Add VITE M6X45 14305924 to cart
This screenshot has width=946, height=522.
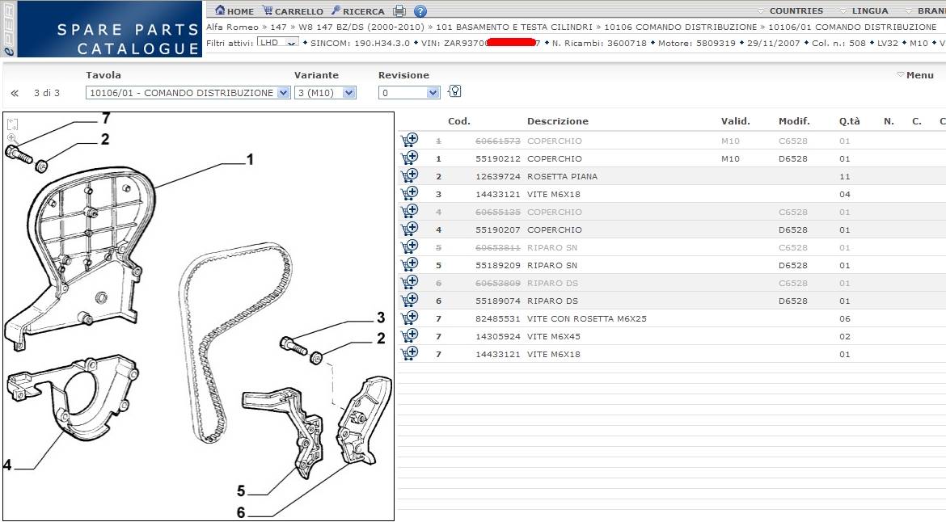tap(410, 335)
